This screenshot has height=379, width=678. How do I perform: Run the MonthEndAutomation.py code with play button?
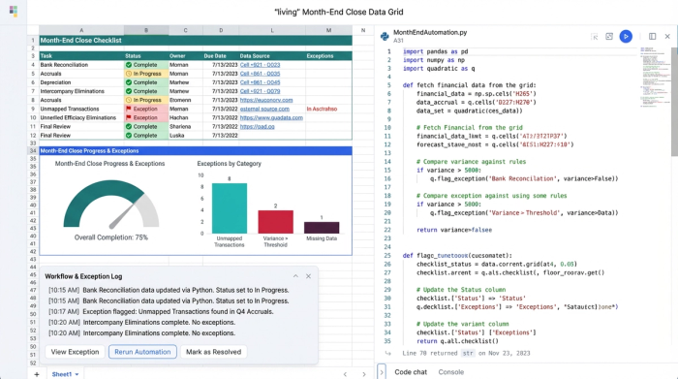click(x=626, y=36)
